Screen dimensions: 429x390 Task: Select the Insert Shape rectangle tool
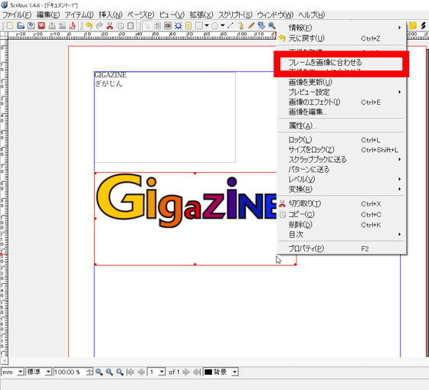pos(199,26)
